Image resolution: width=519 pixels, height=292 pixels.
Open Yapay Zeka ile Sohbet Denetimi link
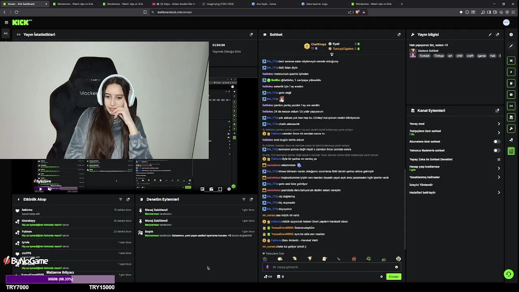coord(455,159)
